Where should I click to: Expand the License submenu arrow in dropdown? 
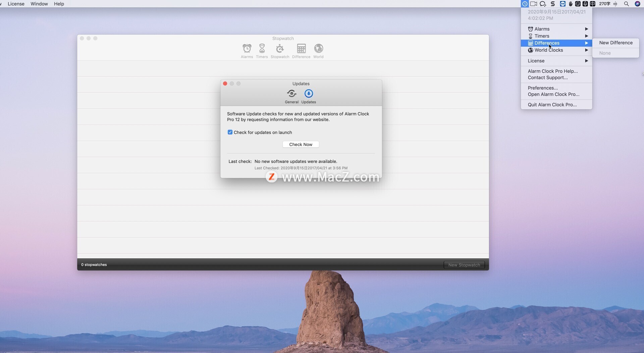coord(586,61)
